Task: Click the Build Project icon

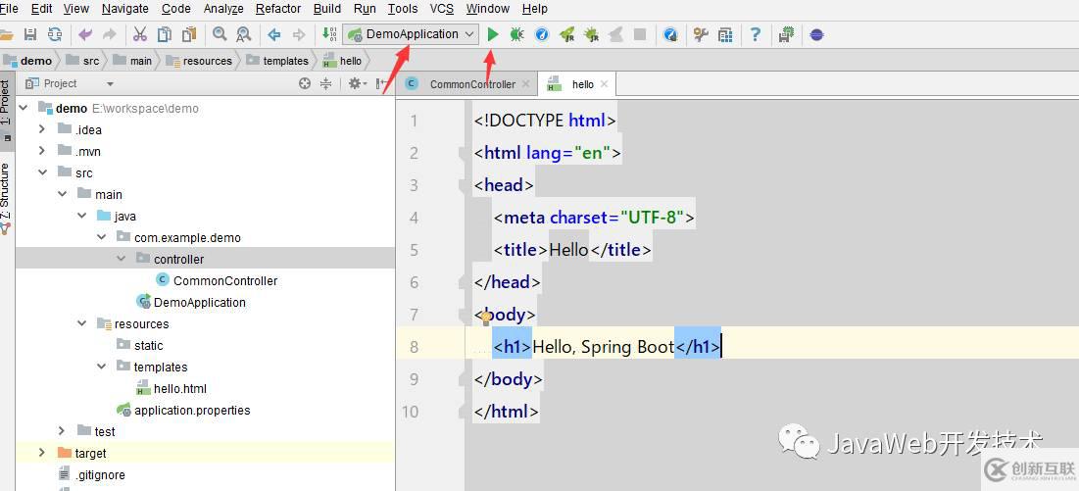Action: (x=329, y=34)
